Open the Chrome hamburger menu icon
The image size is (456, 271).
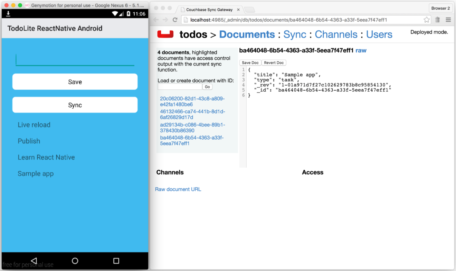(448, 20)
